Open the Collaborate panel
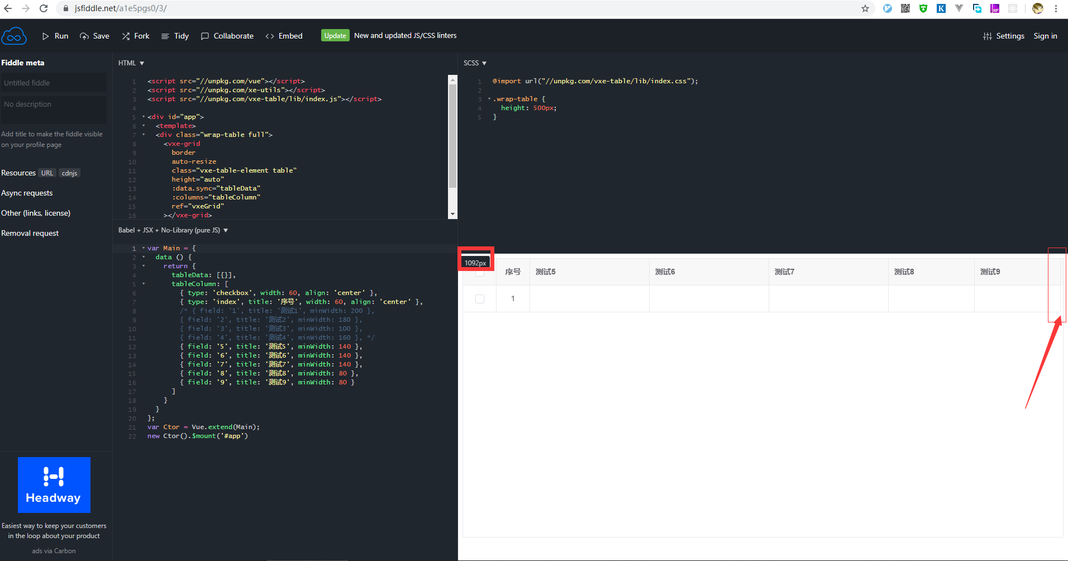 coord(227,36)
